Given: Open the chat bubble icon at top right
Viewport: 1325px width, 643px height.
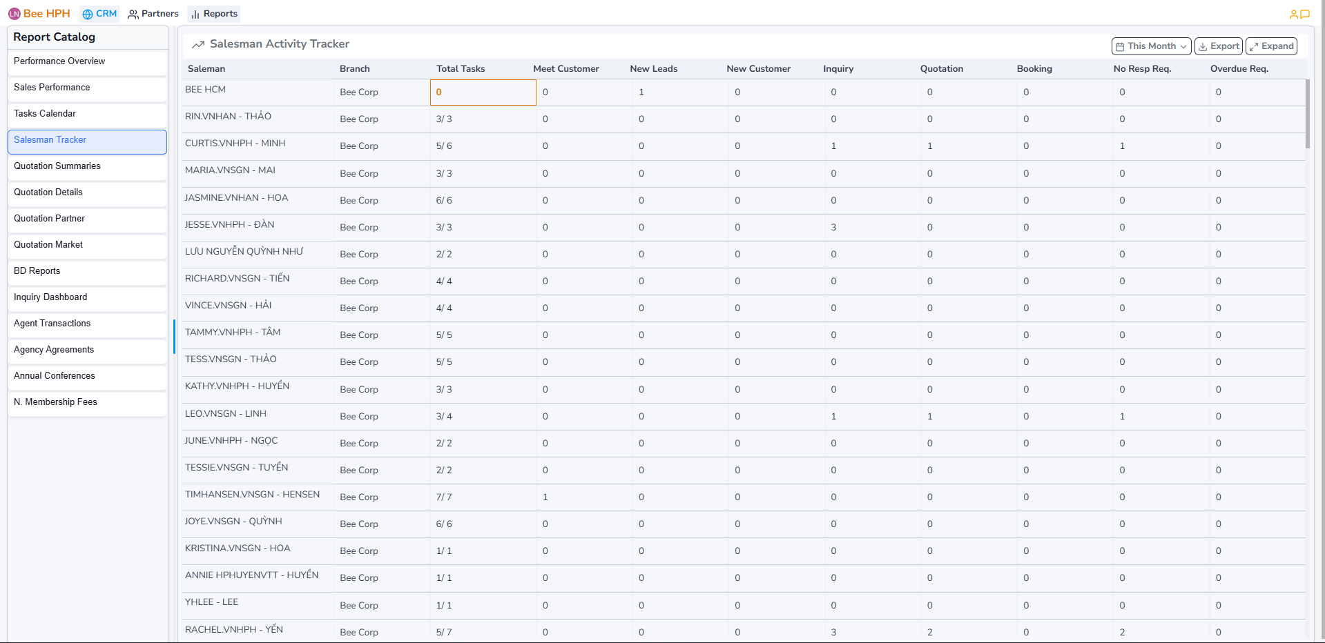Looking at the screenshot, I should [1307, 13].
